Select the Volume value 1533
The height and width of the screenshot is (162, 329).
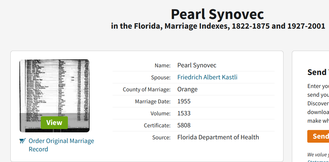(184, 113)
